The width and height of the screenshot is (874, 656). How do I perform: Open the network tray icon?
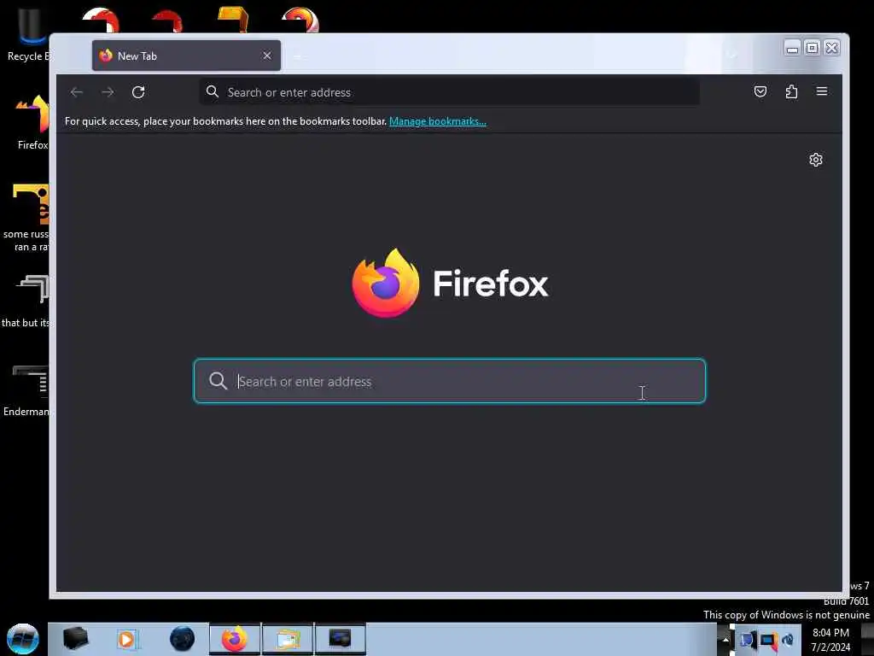click(x=768, y=640)
